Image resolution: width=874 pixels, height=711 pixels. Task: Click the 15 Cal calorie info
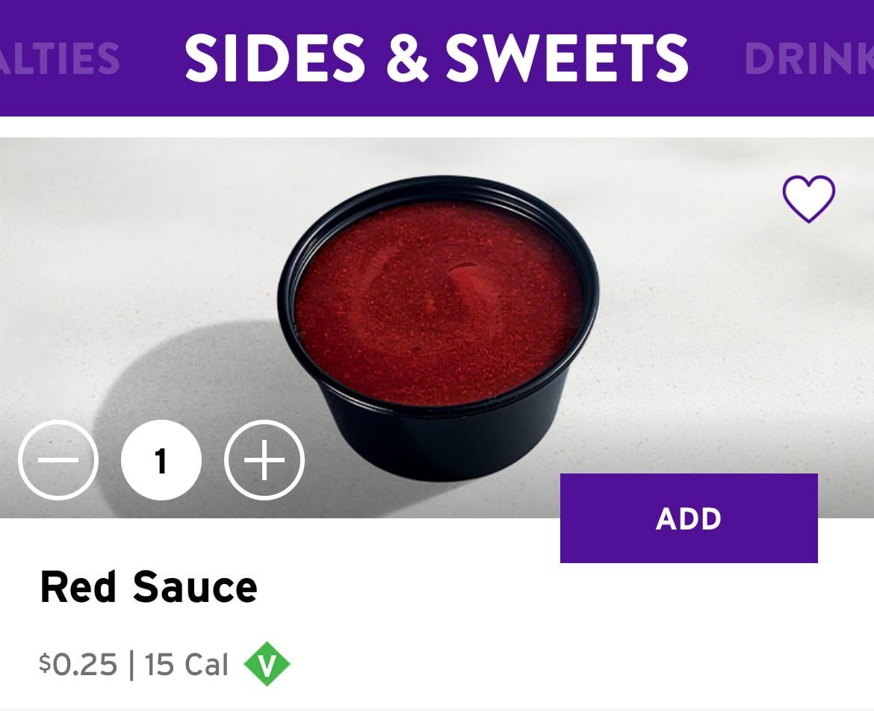(186, 664)
